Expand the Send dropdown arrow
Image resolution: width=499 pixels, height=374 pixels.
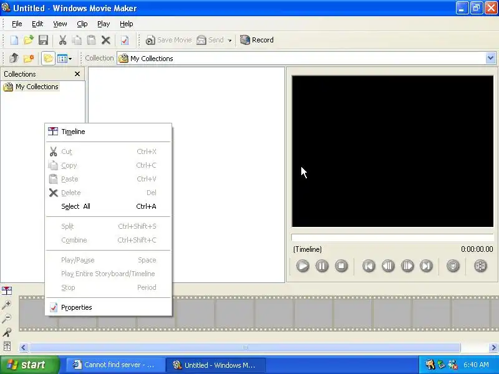tap(230, 41)
